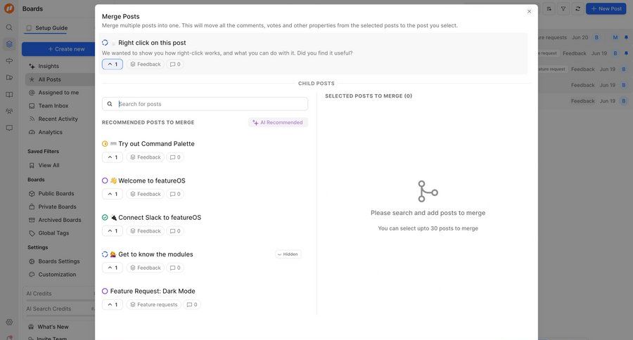This screenshot has height=340, width=633.
Task: Click status circle of Welcome to featureOS
Action: [105, 181]
